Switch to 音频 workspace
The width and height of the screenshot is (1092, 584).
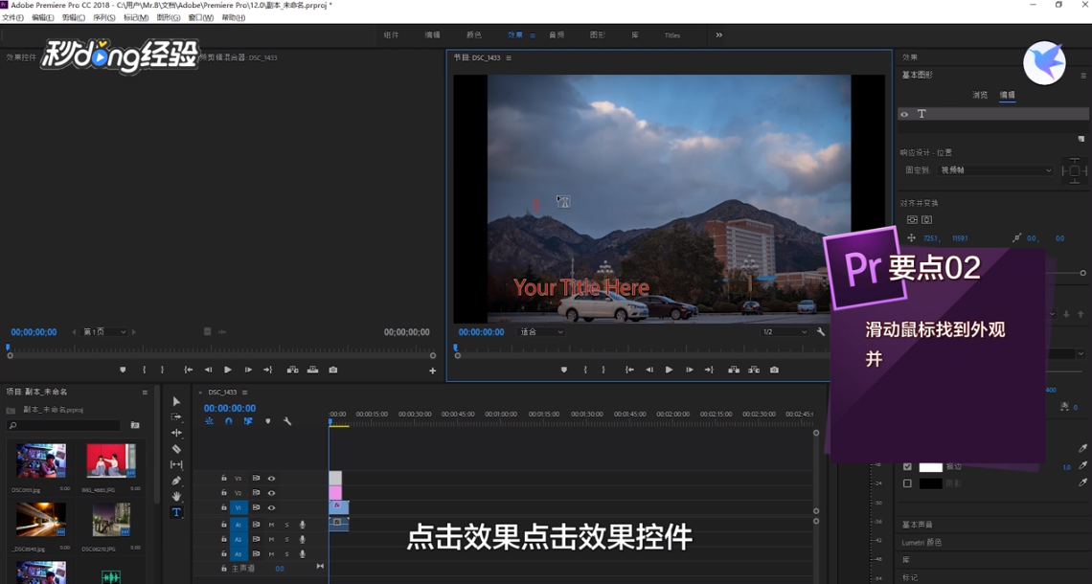[557, 34]
